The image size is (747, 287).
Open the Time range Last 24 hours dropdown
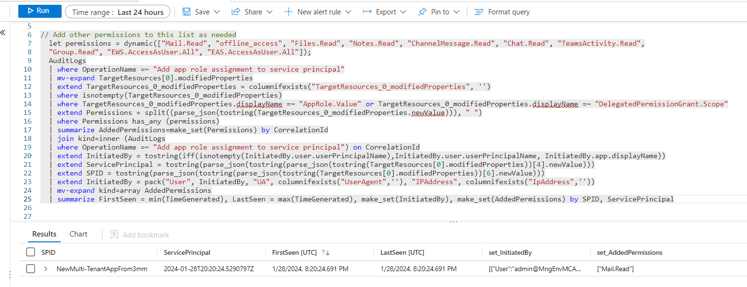[118, 11]
